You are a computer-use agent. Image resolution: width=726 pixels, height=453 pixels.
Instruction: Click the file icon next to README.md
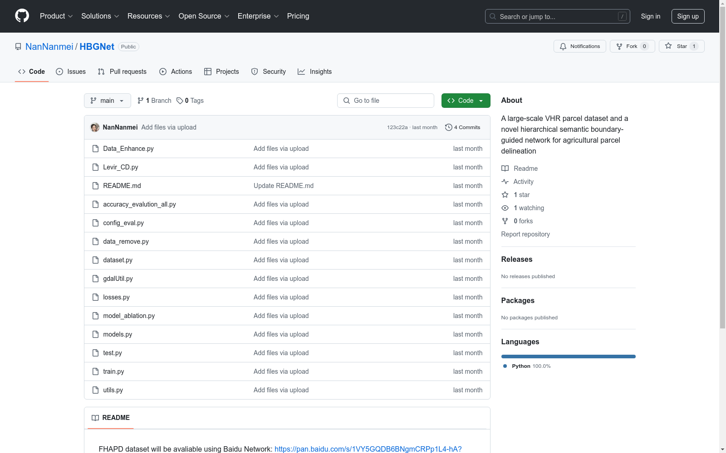point(95,186)
